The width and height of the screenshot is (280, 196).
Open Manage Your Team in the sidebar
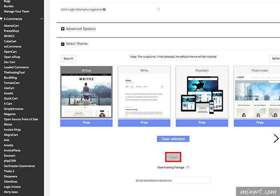[x=17, y=11]
